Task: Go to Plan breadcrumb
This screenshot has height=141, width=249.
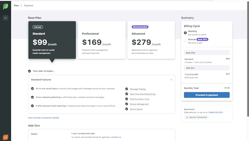Action: (16, 5)
